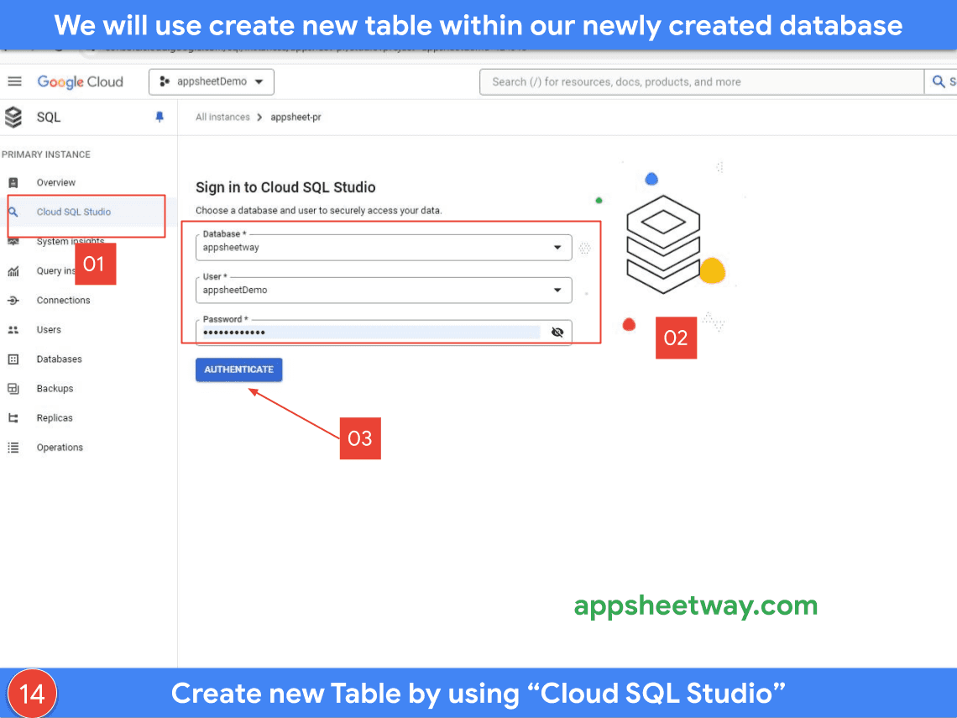Click the All instances breadcrumb link

coord(222,118)
